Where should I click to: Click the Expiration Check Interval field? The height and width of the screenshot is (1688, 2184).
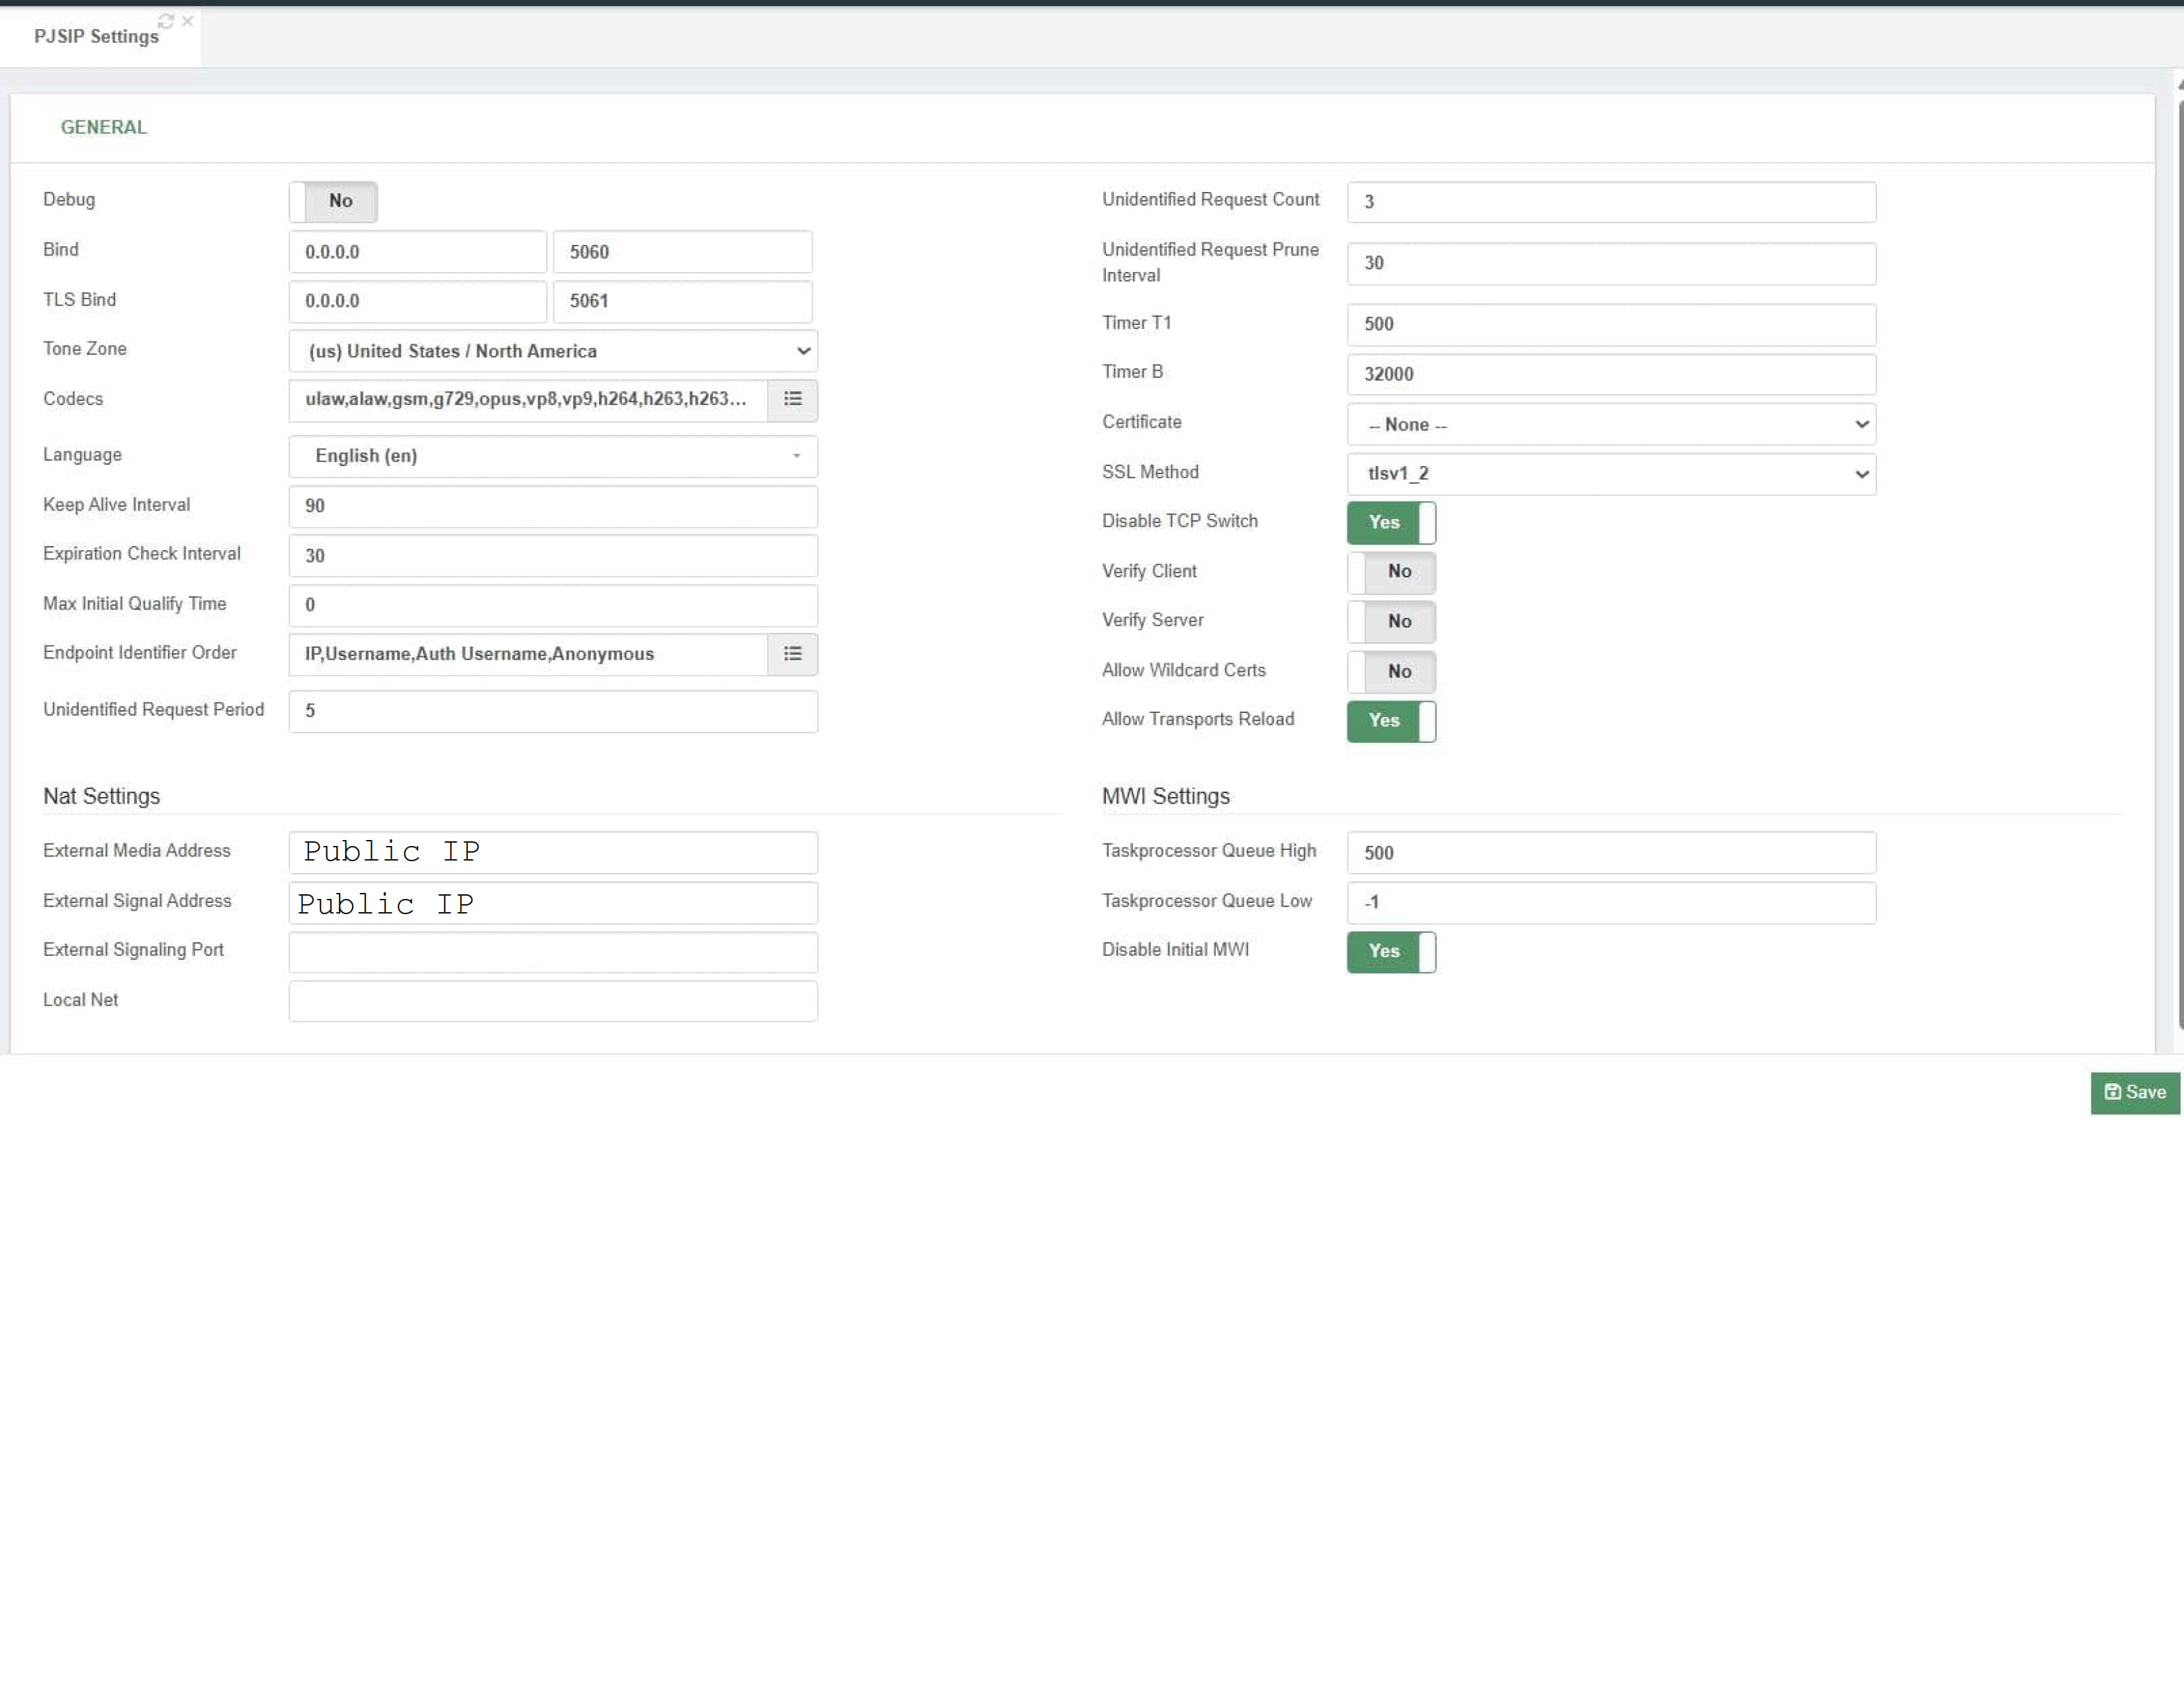click(x=553, y=556)
